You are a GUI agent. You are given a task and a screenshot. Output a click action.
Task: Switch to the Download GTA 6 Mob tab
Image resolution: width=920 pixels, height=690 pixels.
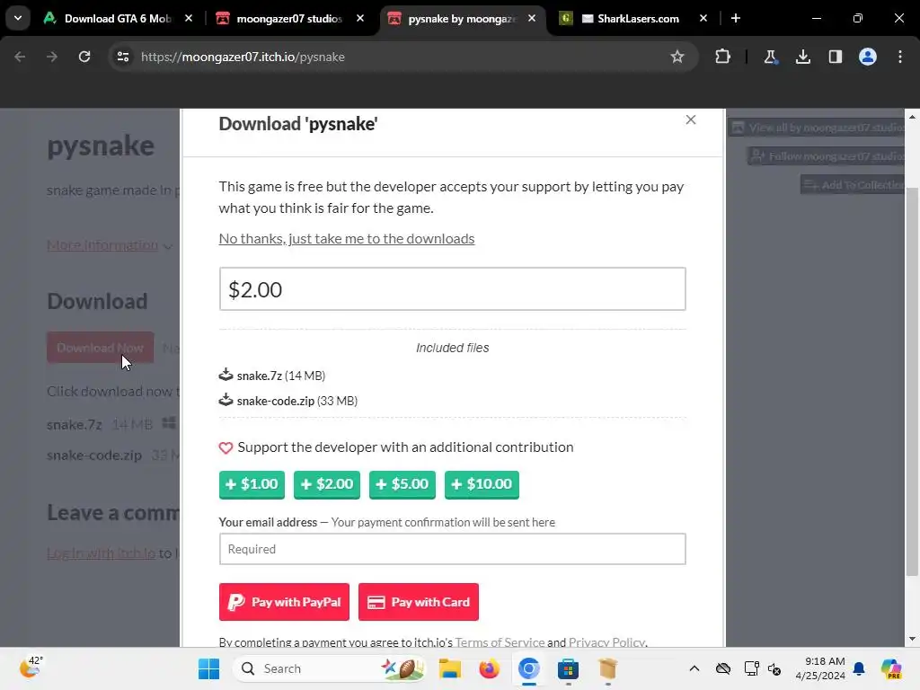[x=118, y=19]
